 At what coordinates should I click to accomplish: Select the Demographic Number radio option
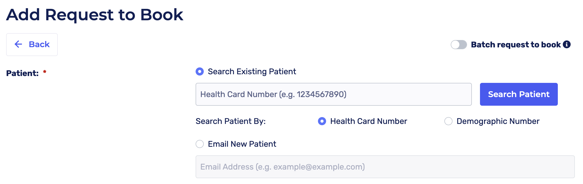[448, 121]
